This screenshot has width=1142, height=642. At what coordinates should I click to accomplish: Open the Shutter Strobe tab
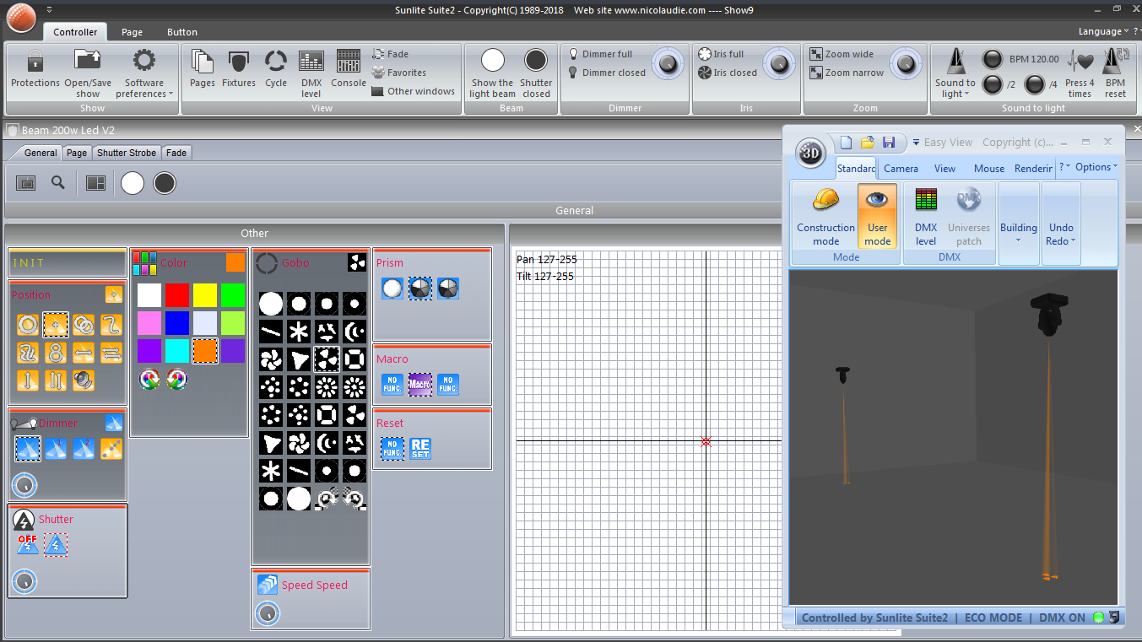coord(126,153)
